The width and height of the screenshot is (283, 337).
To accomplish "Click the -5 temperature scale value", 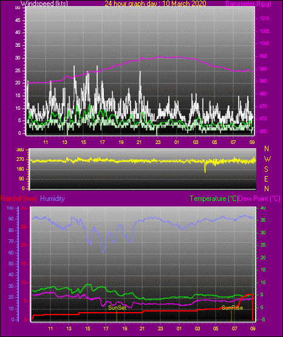I will pyautogui.click(x=263, y=320).
